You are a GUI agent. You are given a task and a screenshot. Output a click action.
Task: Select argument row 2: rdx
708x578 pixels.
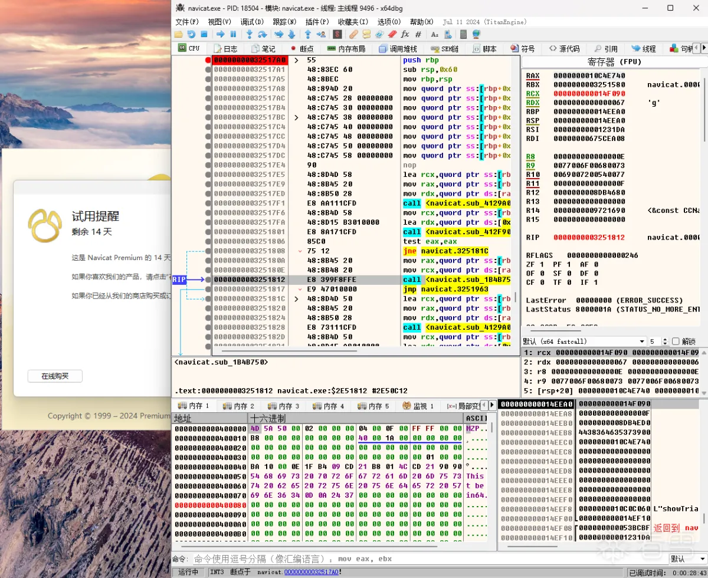point(611,362)
